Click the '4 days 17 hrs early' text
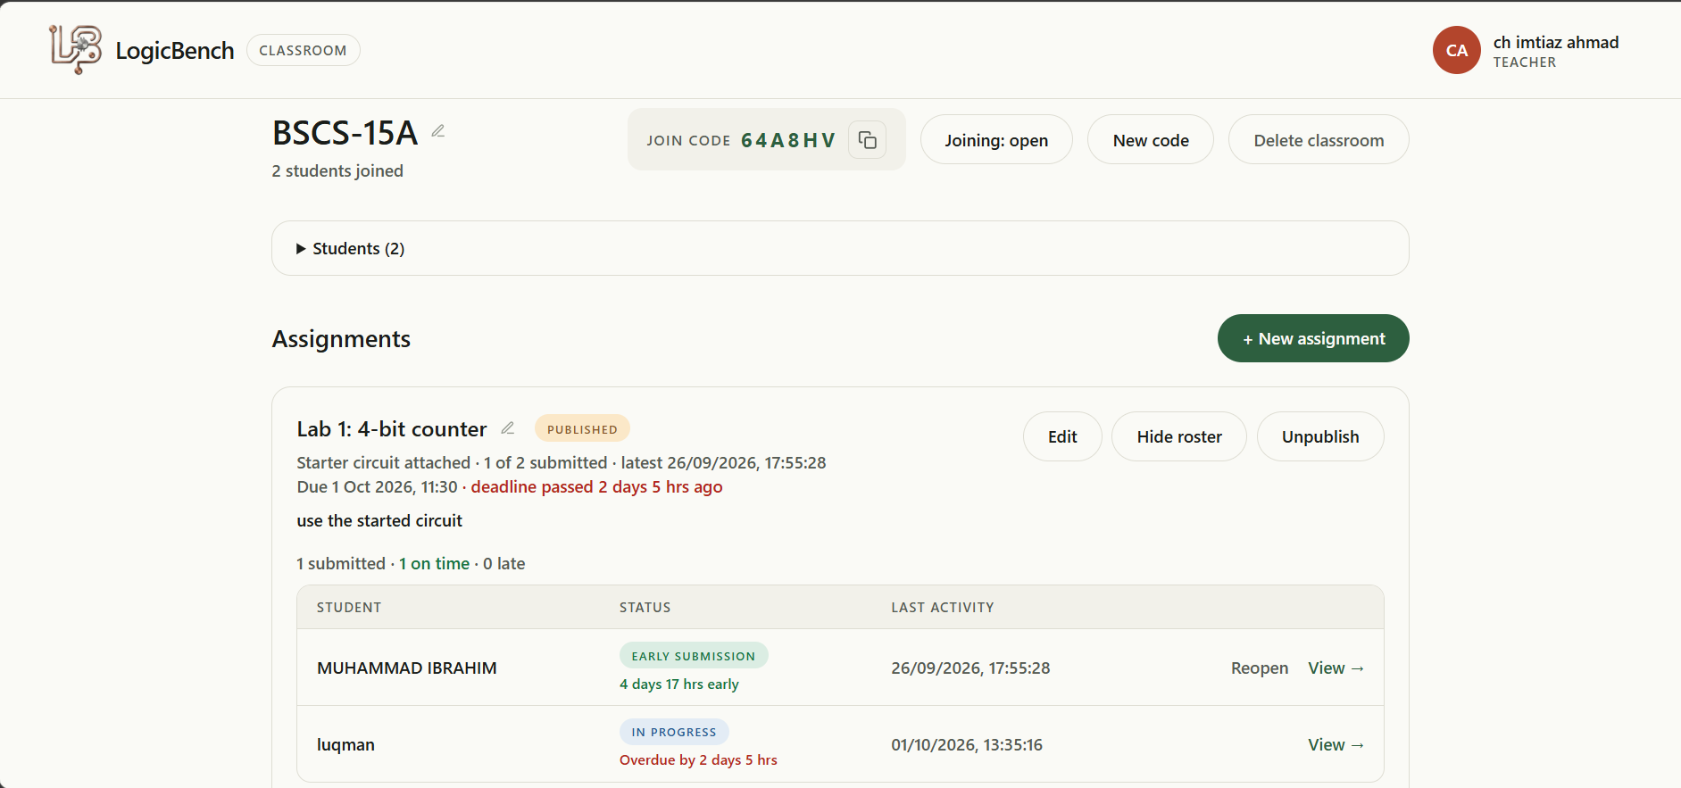This screenshot has height=788, width=1681. (679, 684)
